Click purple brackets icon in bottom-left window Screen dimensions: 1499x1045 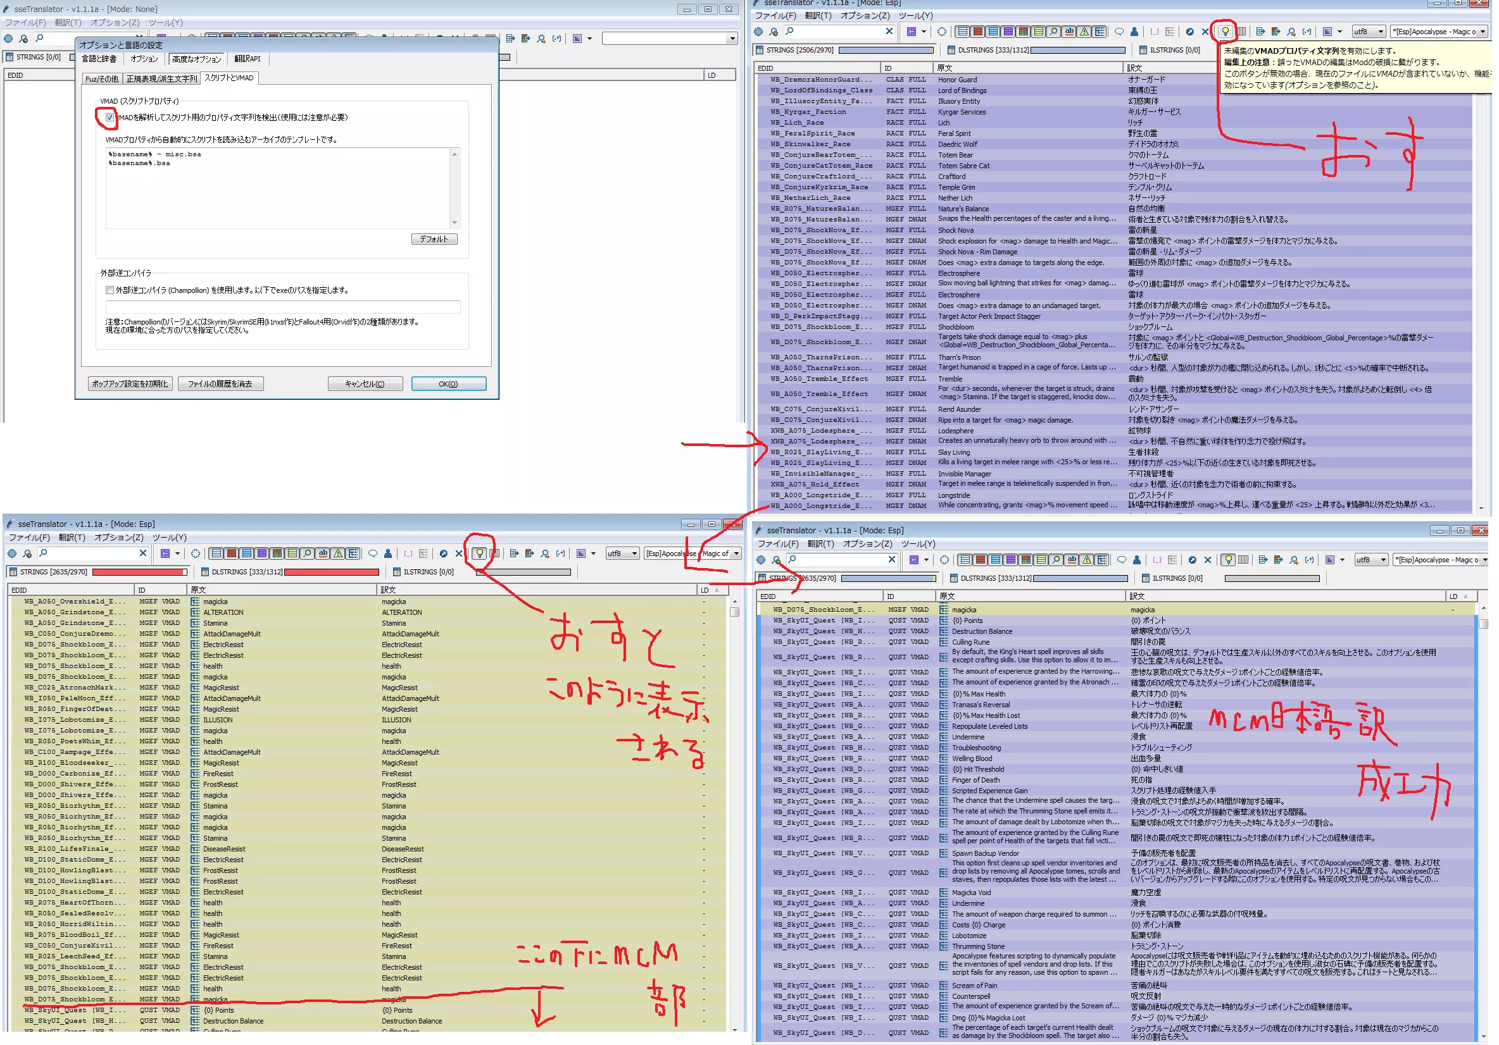[408, 553]
